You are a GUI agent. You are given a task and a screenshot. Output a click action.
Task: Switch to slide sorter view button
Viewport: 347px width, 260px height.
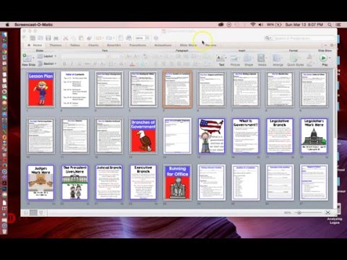coord(33,212)
